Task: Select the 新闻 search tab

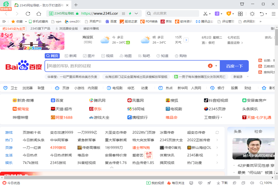Action: coord(71,56)
